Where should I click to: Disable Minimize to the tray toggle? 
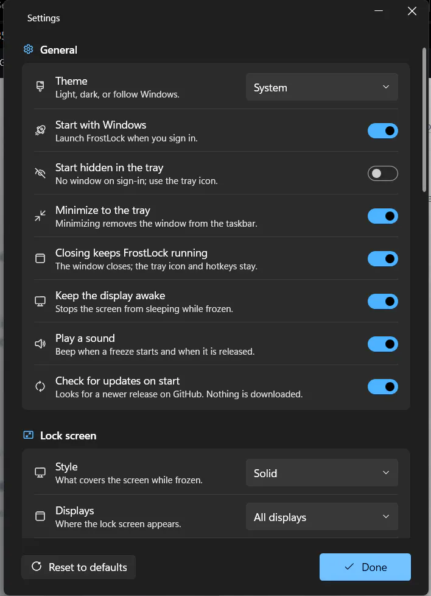(383, 216)
